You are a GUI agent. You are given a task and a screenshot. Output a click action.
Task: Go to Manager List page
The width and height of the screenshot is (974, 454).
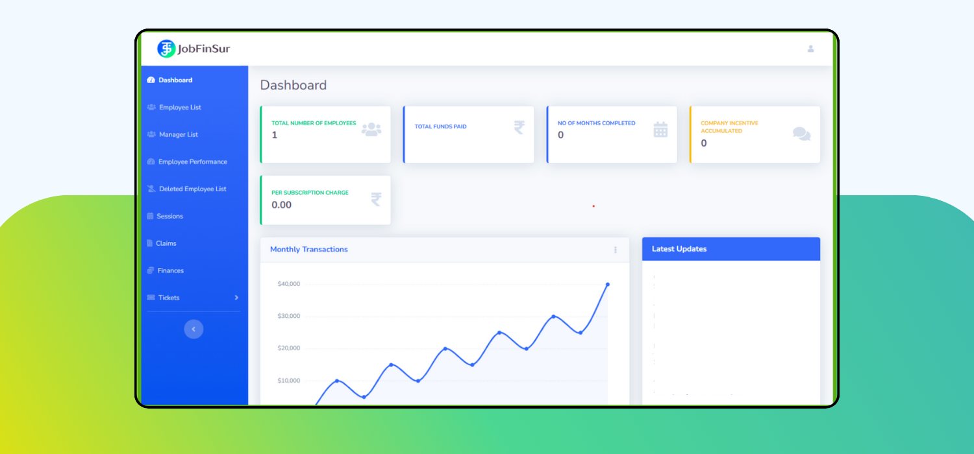click(x=178, y=135)
